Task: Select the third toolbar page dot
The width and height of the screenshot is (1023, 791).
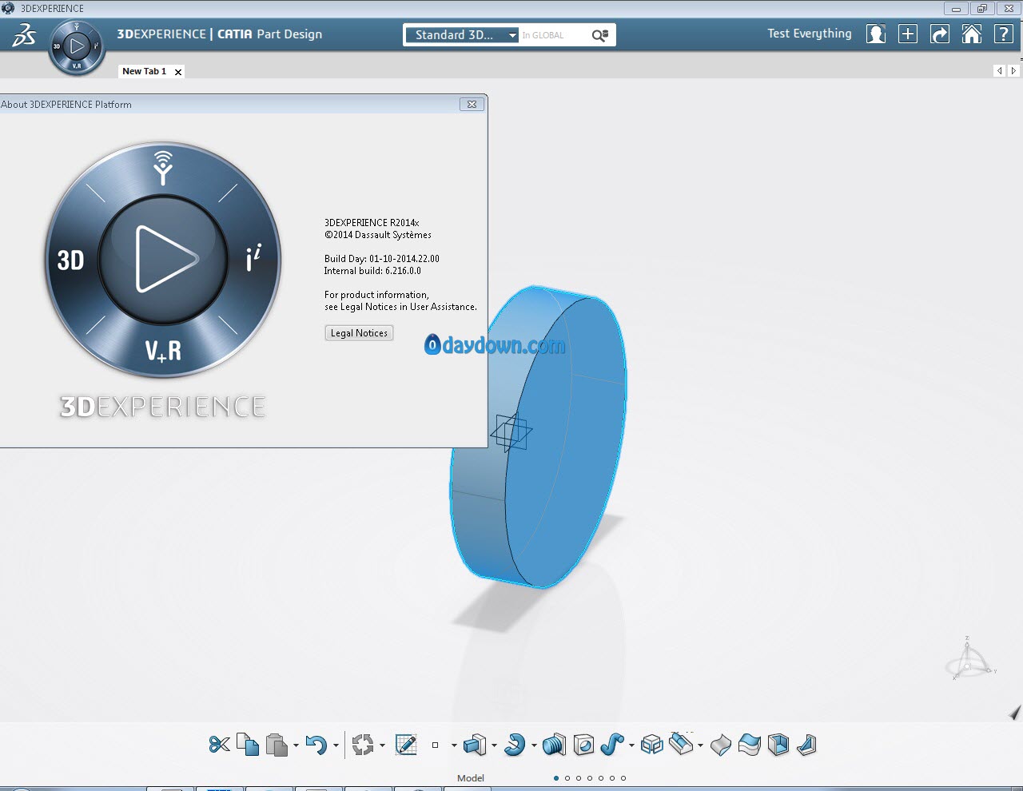Action: (x=579, y=777)
